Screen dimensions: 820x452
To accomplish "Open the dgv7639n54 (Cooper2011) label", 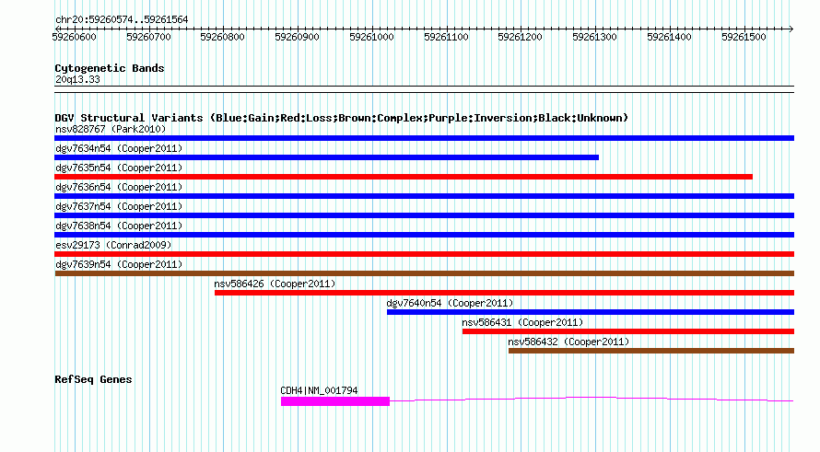I will [x=119, y=264].
